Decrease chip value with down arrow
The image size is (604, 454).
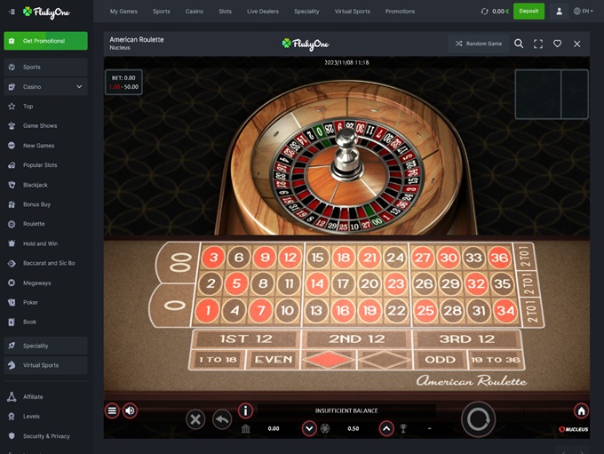coord(309,428)
